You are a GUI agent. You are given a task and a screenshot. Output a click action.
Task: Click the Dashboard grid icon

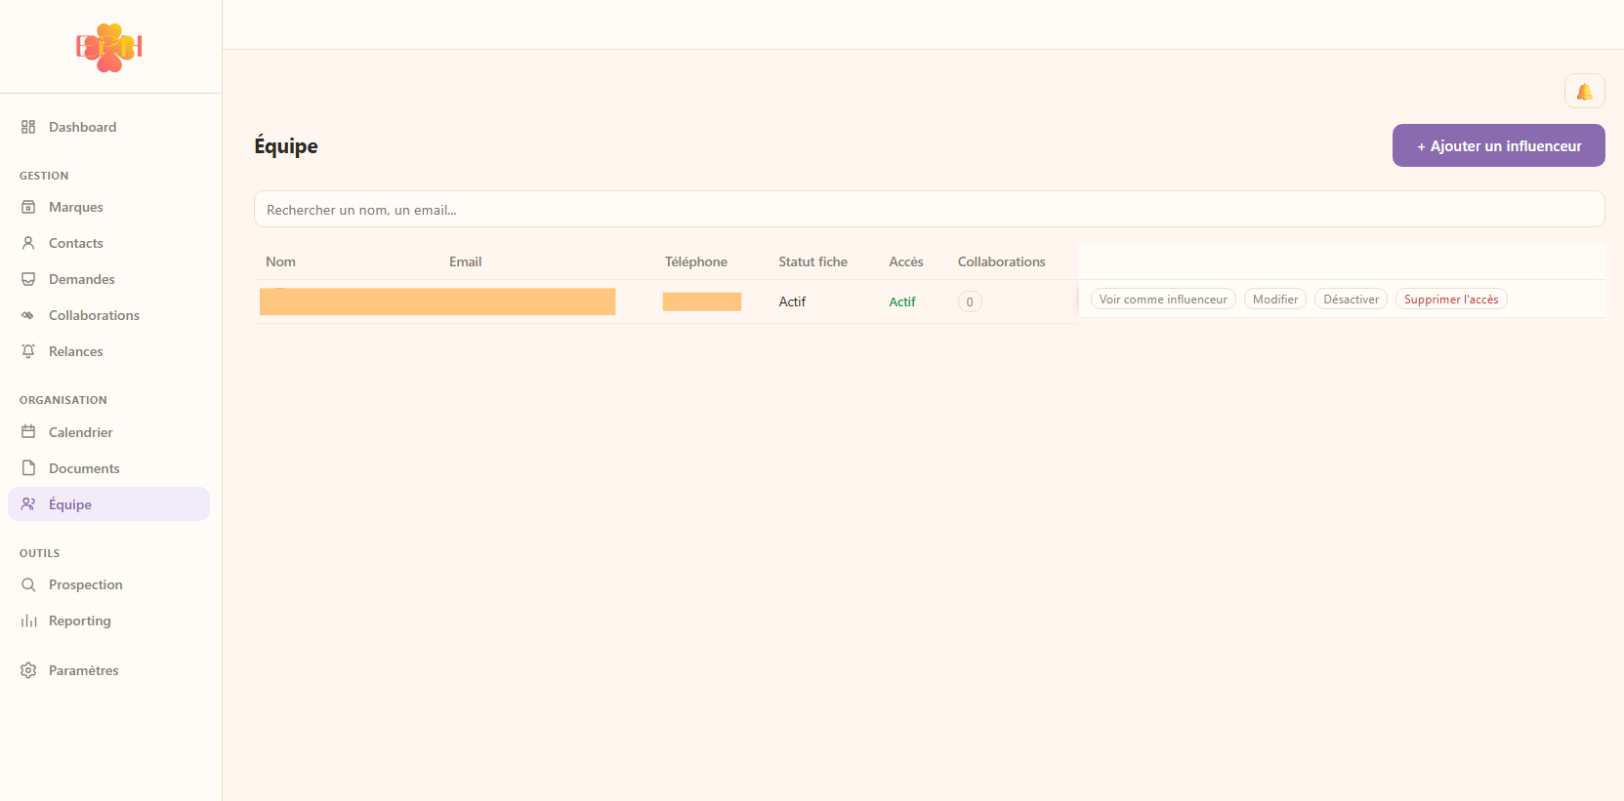click(x=28, y=127)
